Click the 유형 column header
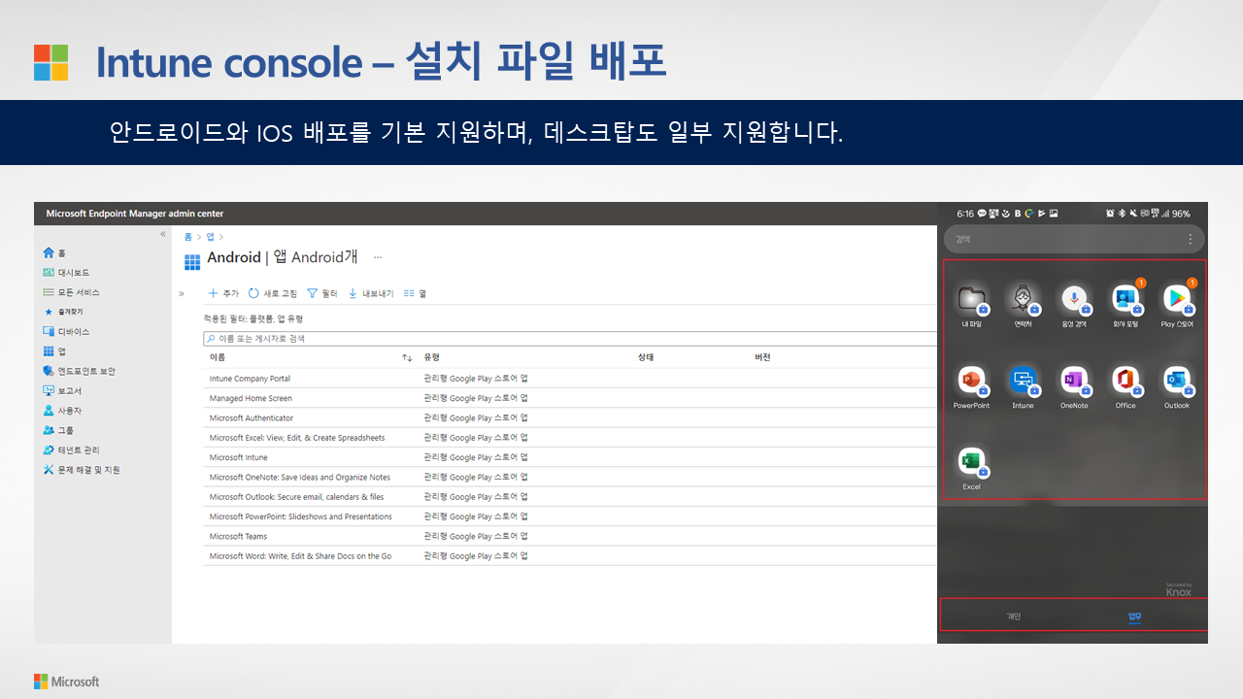This screenshot has width=1243, height=699. point(432,358)
